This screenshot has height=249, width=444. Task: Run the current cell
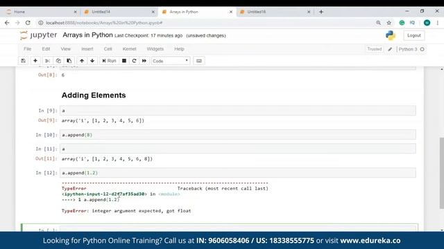coord(109,61)
